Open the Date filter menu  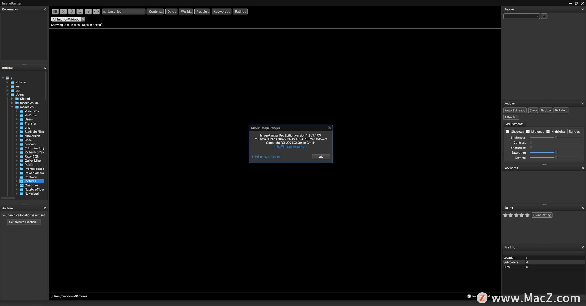click(171, 12)
